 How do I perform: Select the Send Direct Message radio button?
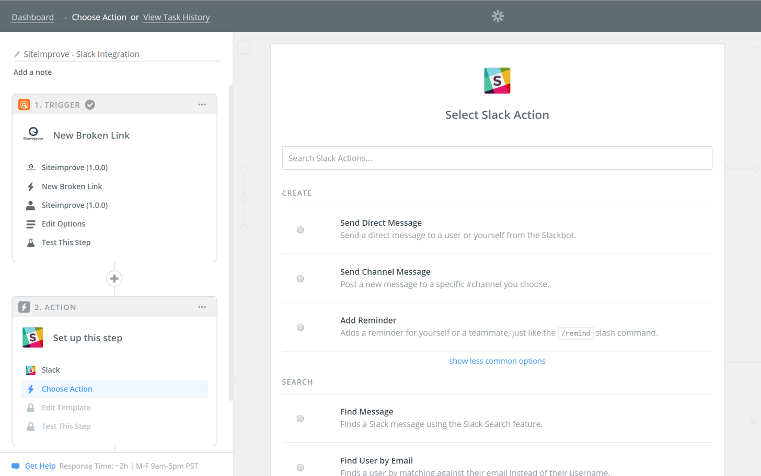click(x=300, y=229)
